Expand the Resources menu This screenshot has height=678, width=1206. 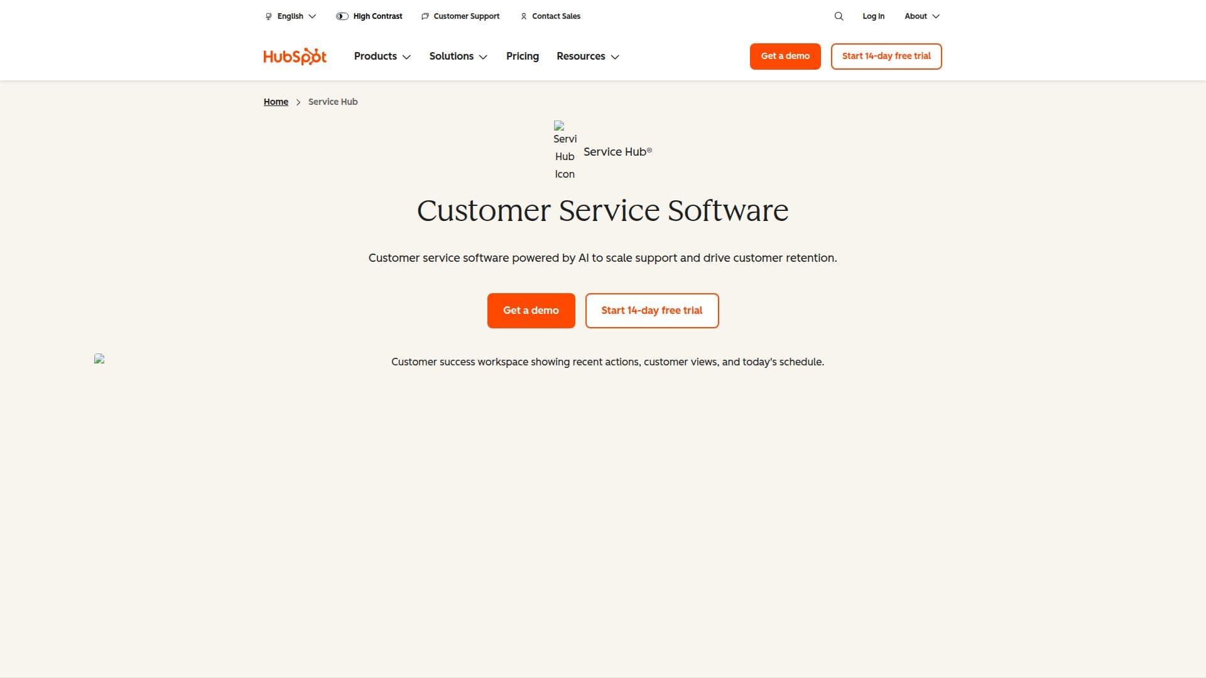(588, 56)
